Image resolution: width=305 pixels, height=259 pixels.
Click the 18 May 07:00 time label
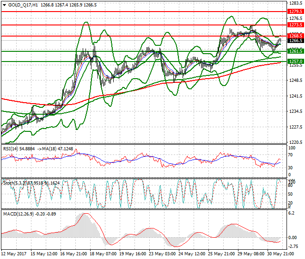pyautogui.click(x=104, y=254)
